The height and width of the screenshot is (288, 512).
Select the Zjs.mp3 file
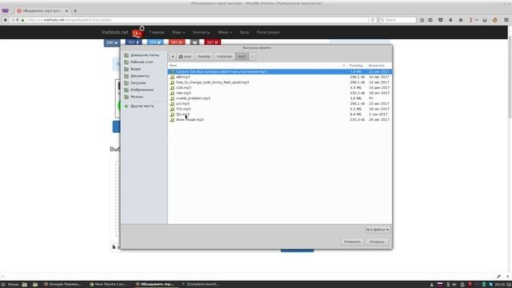tap(280, 114)
